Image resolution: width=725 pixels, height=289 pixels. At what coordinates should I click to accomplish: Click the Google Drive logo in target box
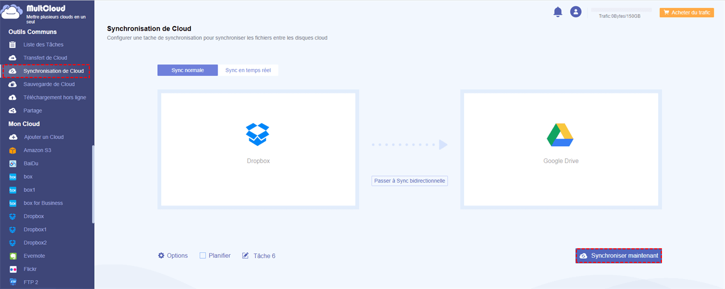pyautogui.click(x=560, y=135)
